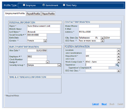Viewport: 127px width, 110px height.
Task: Click the Home Phone field
Action: pos(89,26)
